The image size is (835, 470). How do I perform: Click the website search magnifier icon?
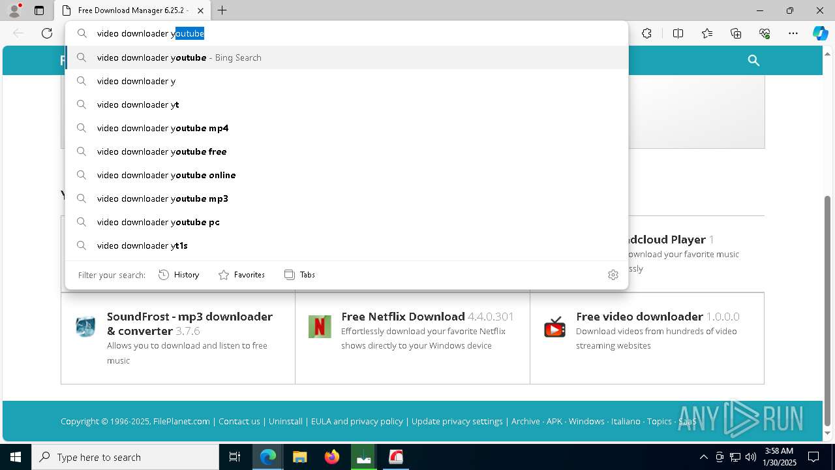pos(753,60)
